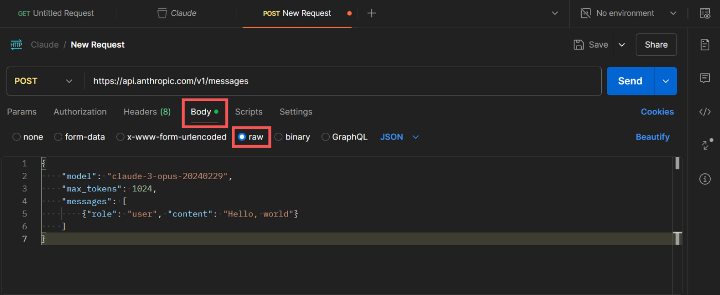
Task: Open the Cookies link
Action: (x=657, y=112)
